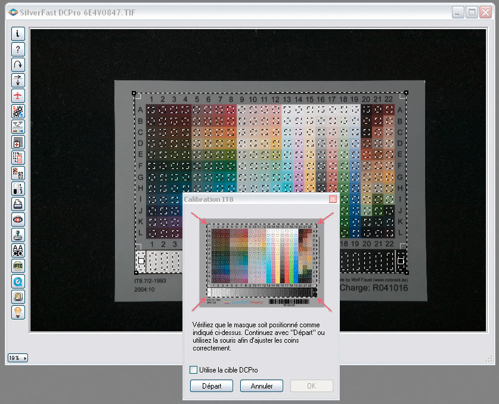Click the top-left mask corner handle

(134, 93)
